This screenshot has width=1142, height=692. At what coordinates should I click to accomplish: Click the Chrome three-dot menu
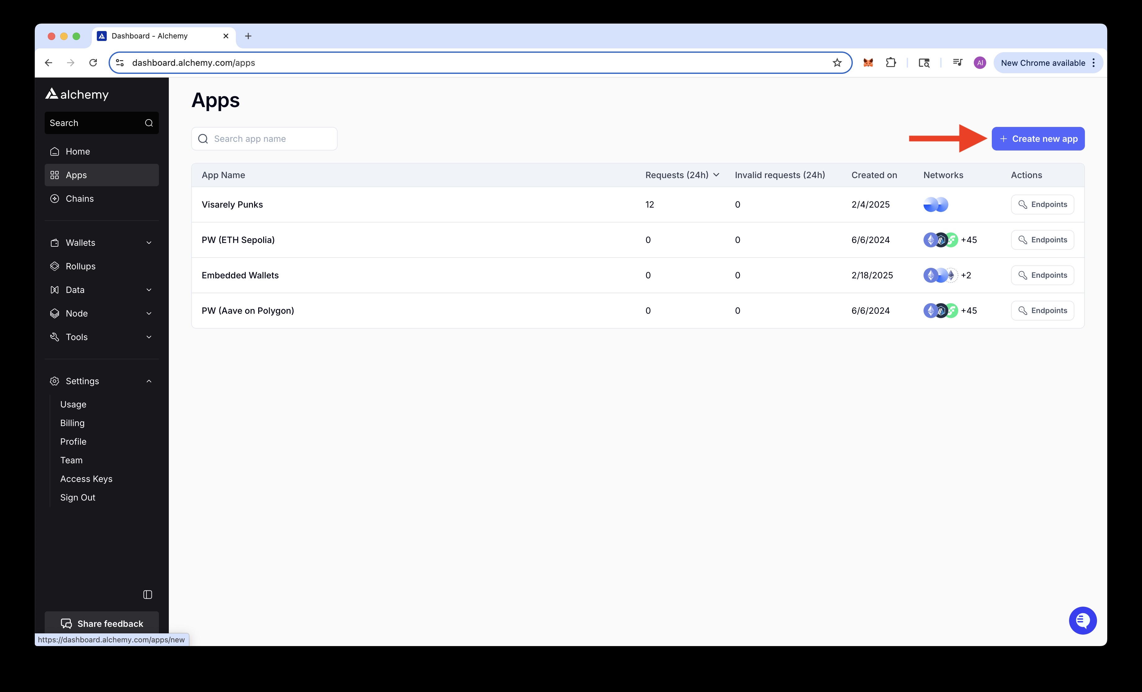(1094, 63)
